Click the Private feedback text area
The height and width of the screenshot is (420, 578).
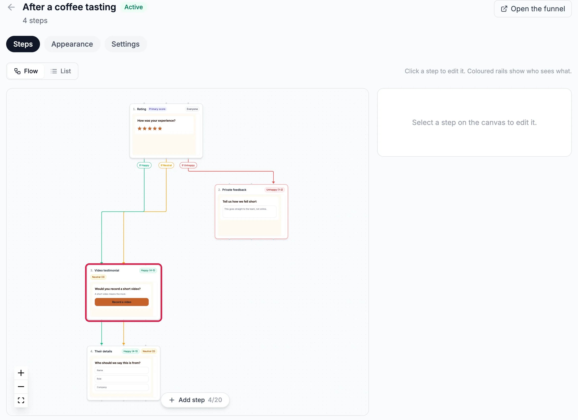click(249, 212)
